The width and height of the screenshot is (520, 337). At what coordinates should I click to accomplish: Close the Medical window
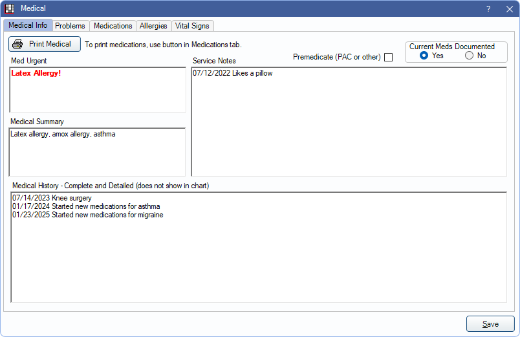(509, 8)
